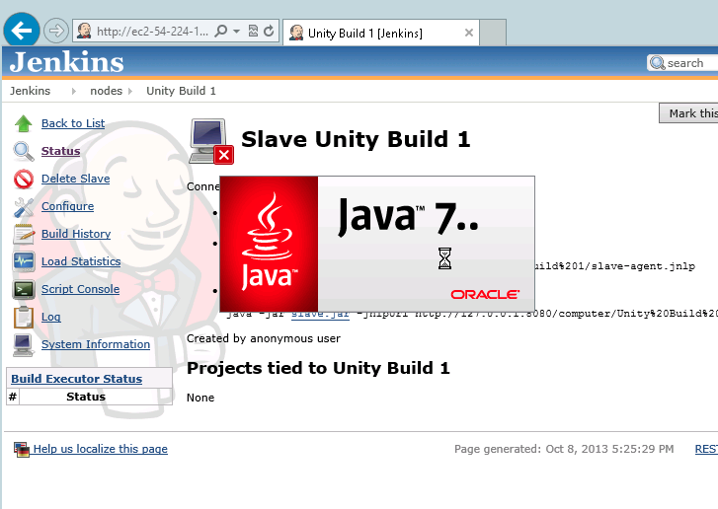Screen dimensions: 718x509
Task: Expand the arrow after nodes breadcrumb
Action: (130, 91)
